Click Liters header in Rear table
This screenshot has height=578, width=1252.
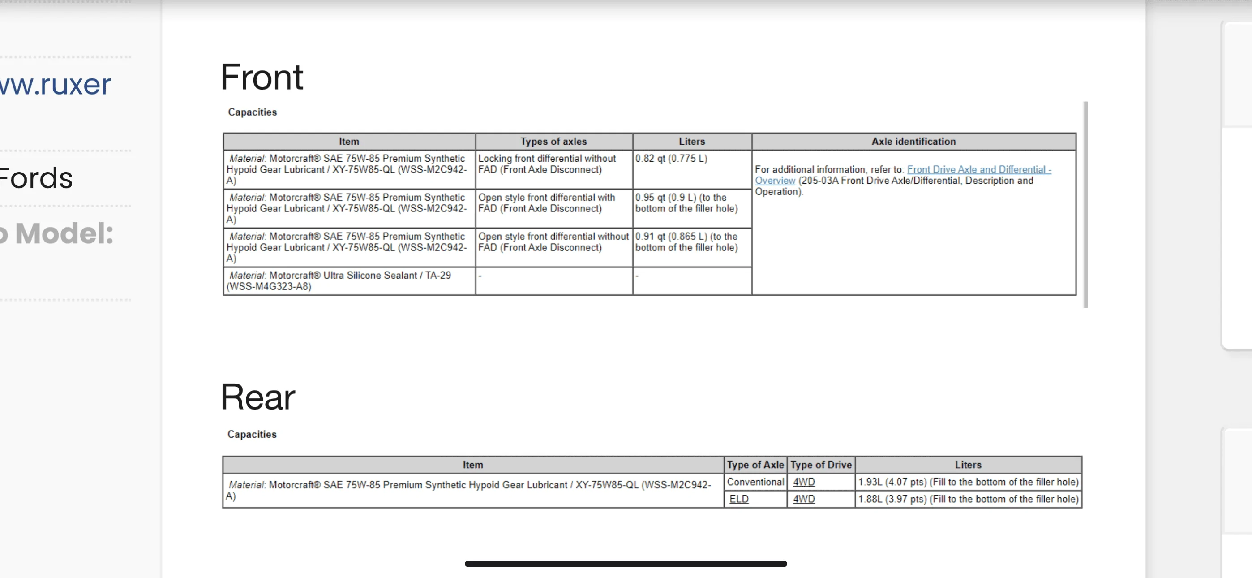968,465
